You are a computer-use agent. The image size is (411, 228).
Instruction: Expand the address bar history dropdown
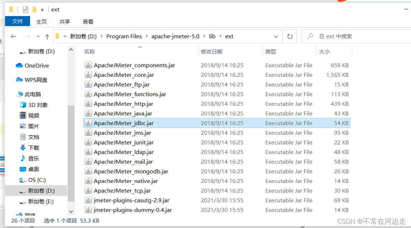click(x=276, y=36)
